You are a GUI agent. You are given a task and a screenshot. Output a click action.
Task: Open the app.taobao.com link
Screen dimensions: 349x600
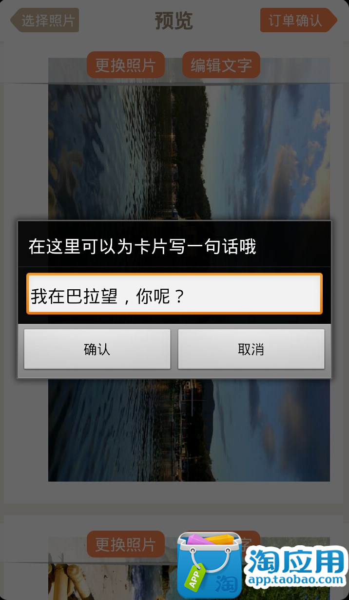(296, 580)
